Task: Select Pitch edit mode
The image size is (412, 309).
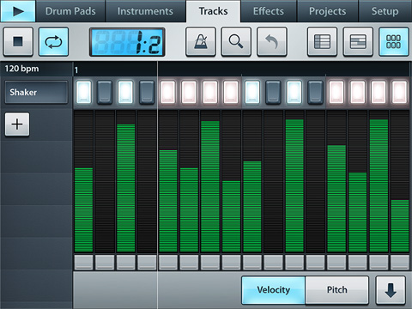Action: tap(337, 290)
